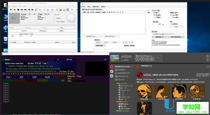
Task: Skip to previous track in HQPlayer
Action: (x=22, y=10)
